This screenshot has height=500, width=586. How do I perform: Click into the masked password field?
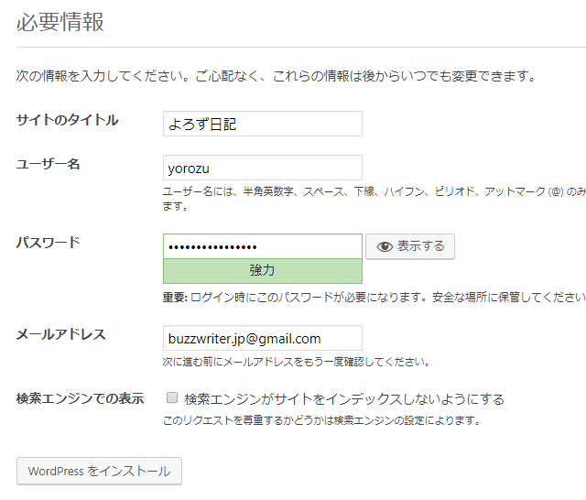(x=262, y=246)
